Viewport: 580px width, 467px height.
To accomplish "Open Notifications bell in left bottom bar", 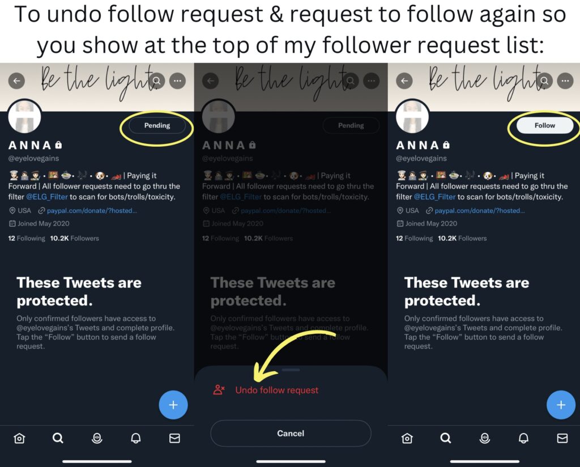I will point(136,439).
